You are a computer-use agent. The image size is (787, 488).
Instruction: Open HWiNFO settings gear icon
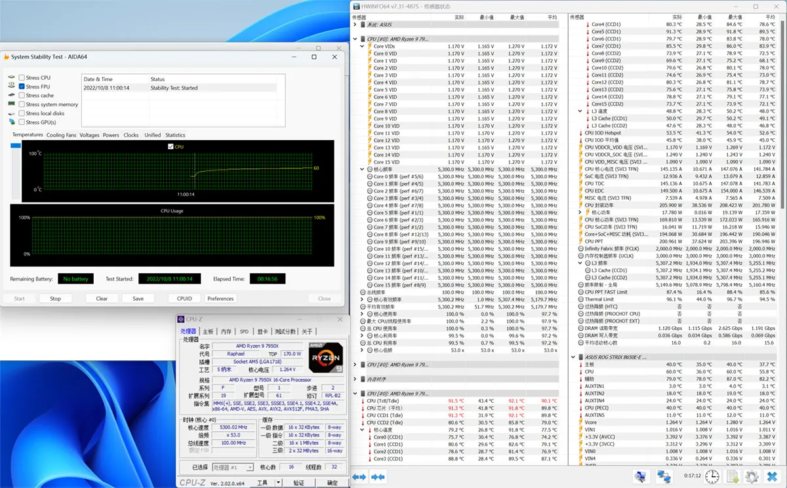[752, 477]
